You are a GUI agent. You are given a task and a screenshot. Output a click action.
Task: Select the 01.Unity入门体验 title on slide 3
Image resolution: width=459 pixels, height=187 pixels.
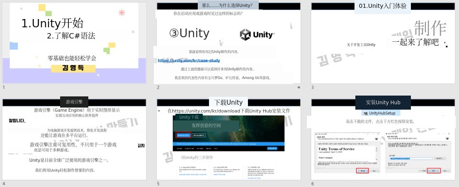coord(383,6)
